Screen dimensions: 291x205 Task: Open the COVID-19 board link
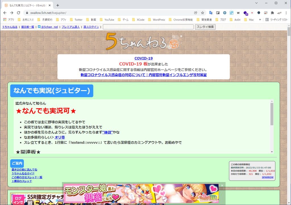[x=144, y=58]
